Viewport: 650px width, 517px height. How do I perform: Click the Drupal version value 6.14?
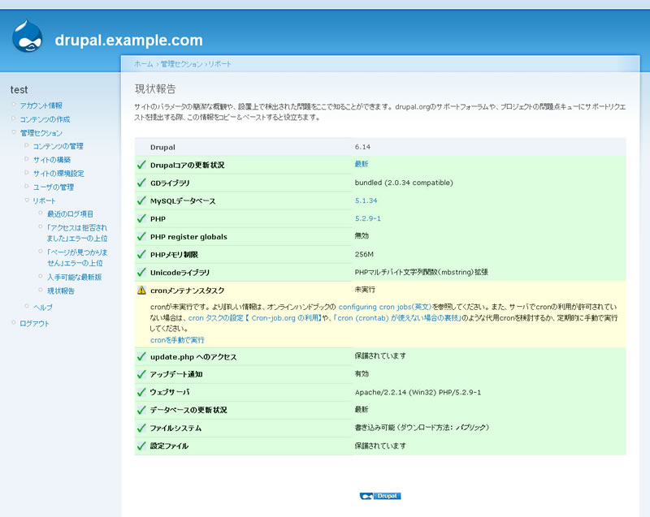pos(362,147)
